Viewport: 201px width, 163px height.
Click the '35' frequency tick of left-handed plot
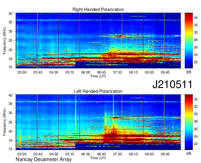click(11, 104)
